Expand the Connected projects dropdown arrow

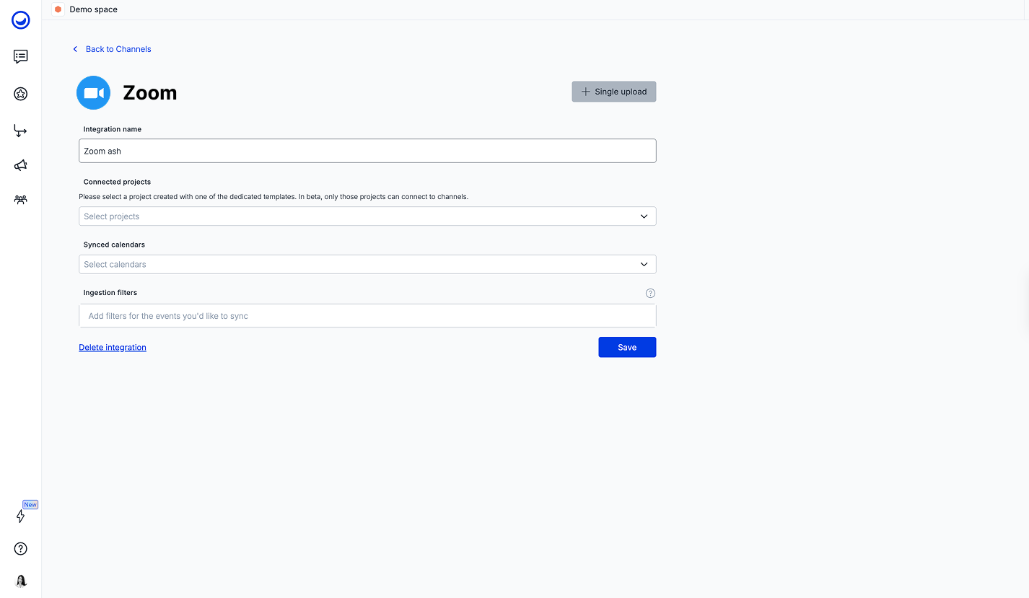pos(644,216)
